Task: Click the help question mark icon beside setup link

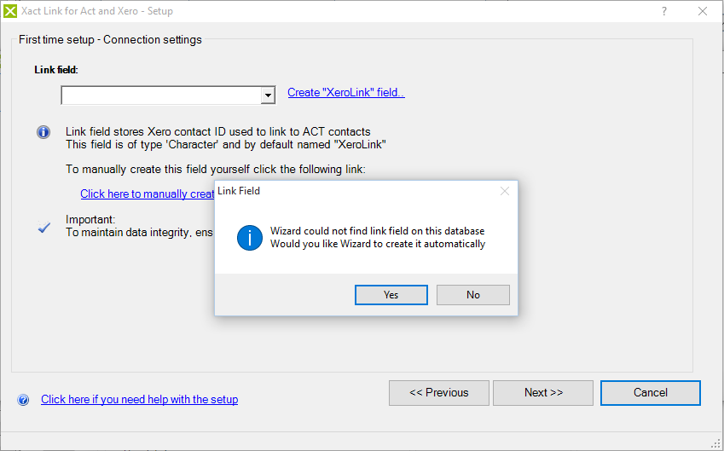Action: (x=23, y=400)
